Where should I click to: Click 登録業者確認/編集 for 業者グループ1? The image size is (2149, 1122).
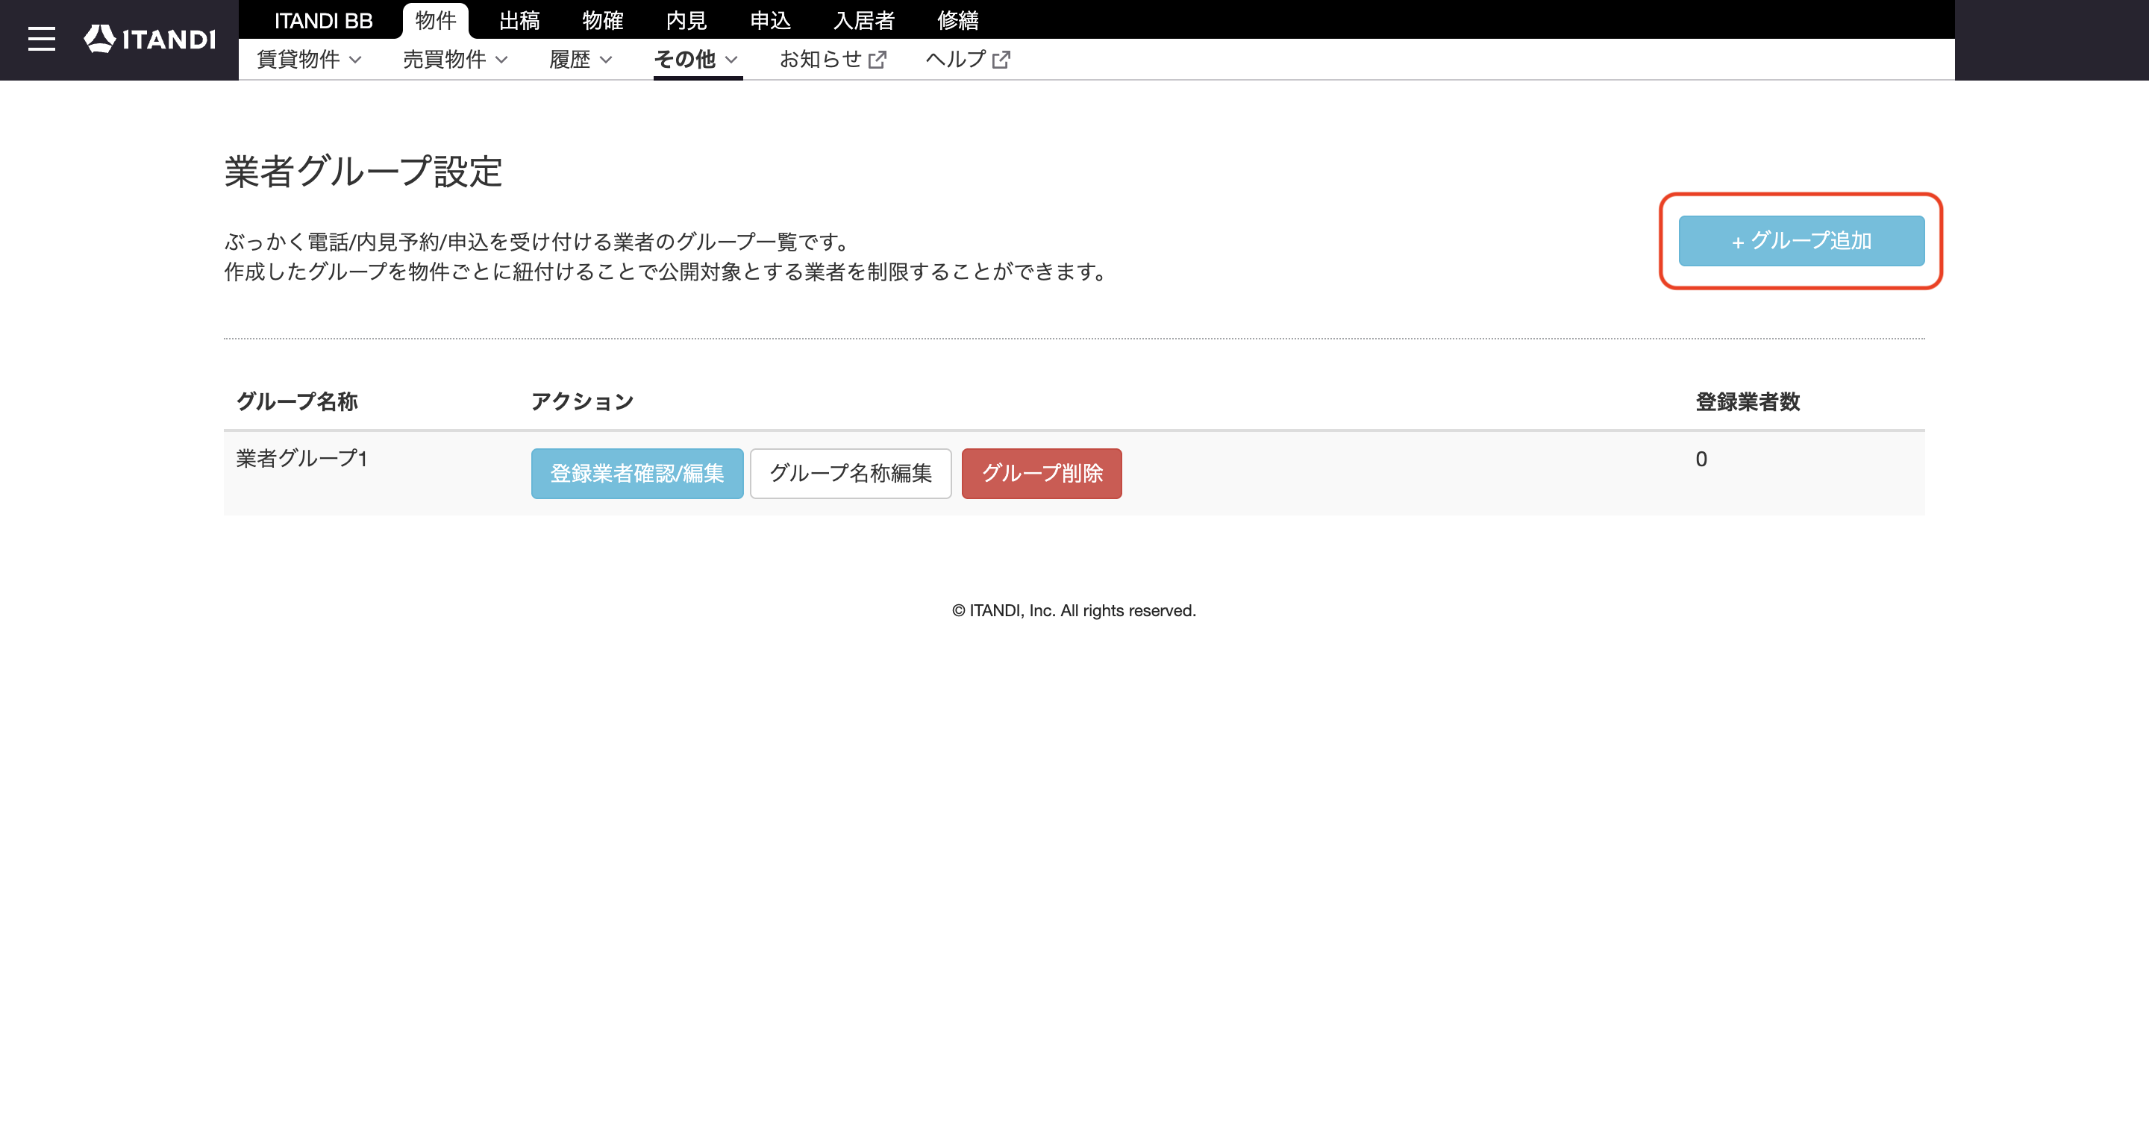(x=637, y=474)
